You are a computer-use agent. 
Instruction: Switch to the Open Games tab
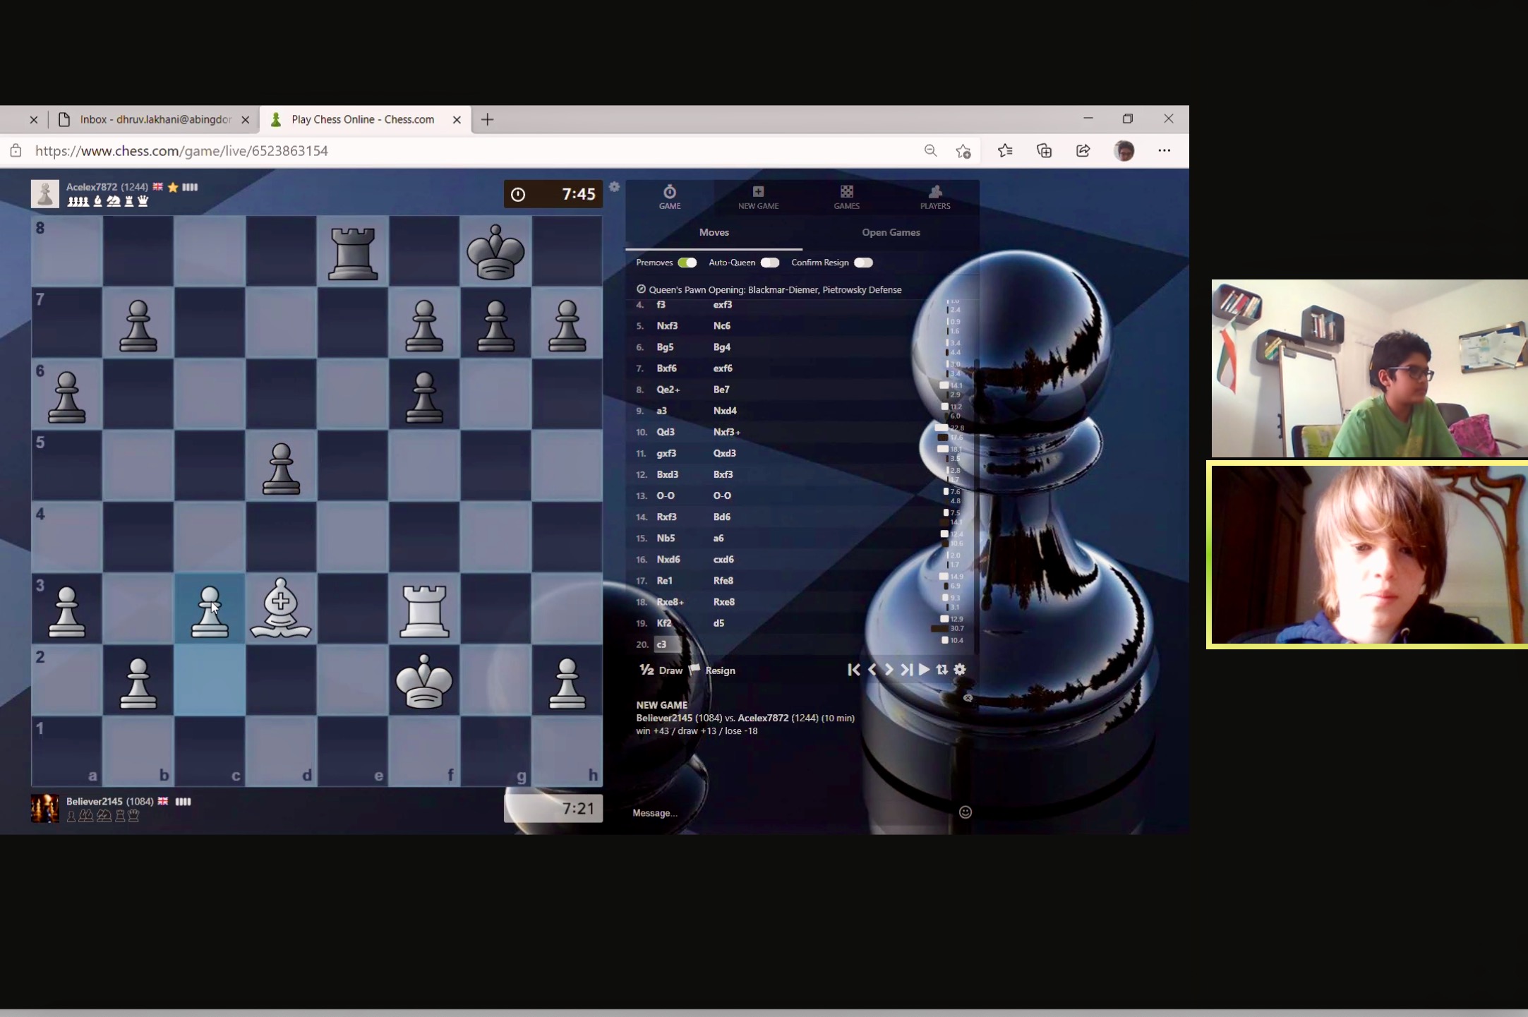click(890, 232)
